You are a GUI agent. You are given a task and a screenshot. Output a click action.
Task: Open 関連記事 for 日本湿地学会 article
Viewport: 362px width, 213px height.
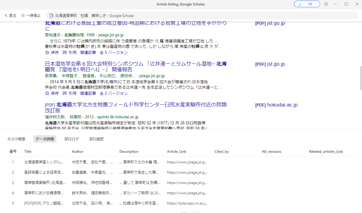[88, 93]
